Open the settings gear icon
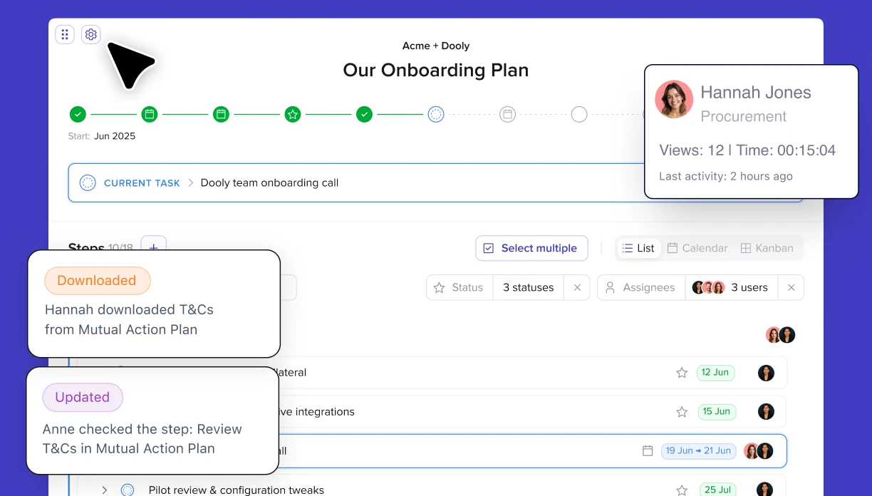The image size is (872, 496). click(x=90, y=34)
